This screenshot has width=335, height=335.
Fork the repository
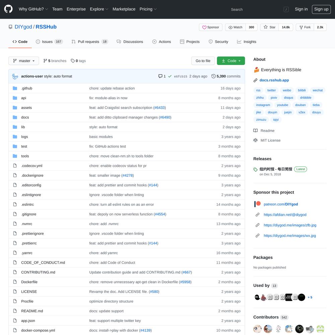click(305, 27)
